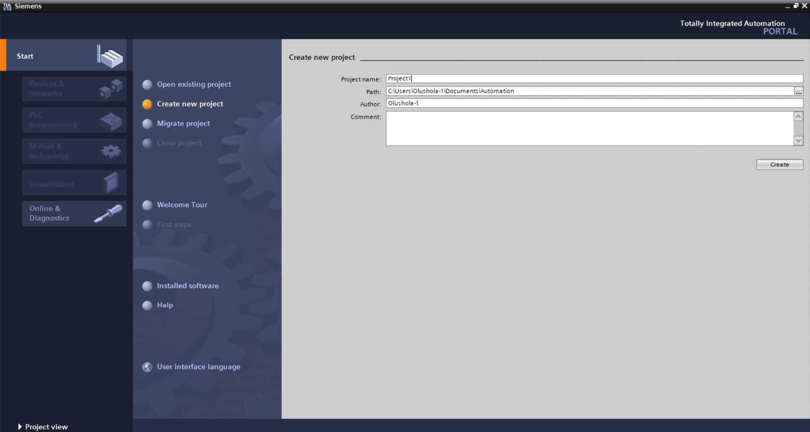The width and height of the screenshot is (810, 432).
Task: Click the bullet beside Installed software
Action: click(x=147, y=286)
